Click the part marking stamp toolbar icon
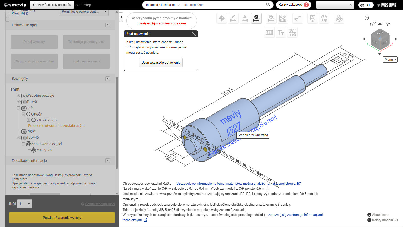Image resolution: width=403 pixels, height=227 pixels. 339,18
